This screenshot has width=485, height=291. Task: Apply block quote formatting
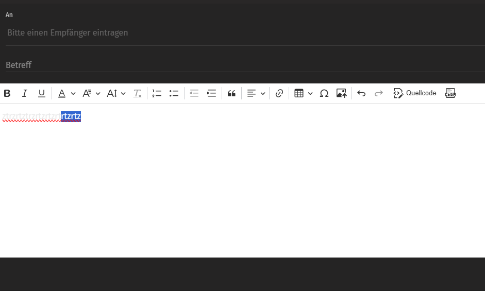click(231, 93)
